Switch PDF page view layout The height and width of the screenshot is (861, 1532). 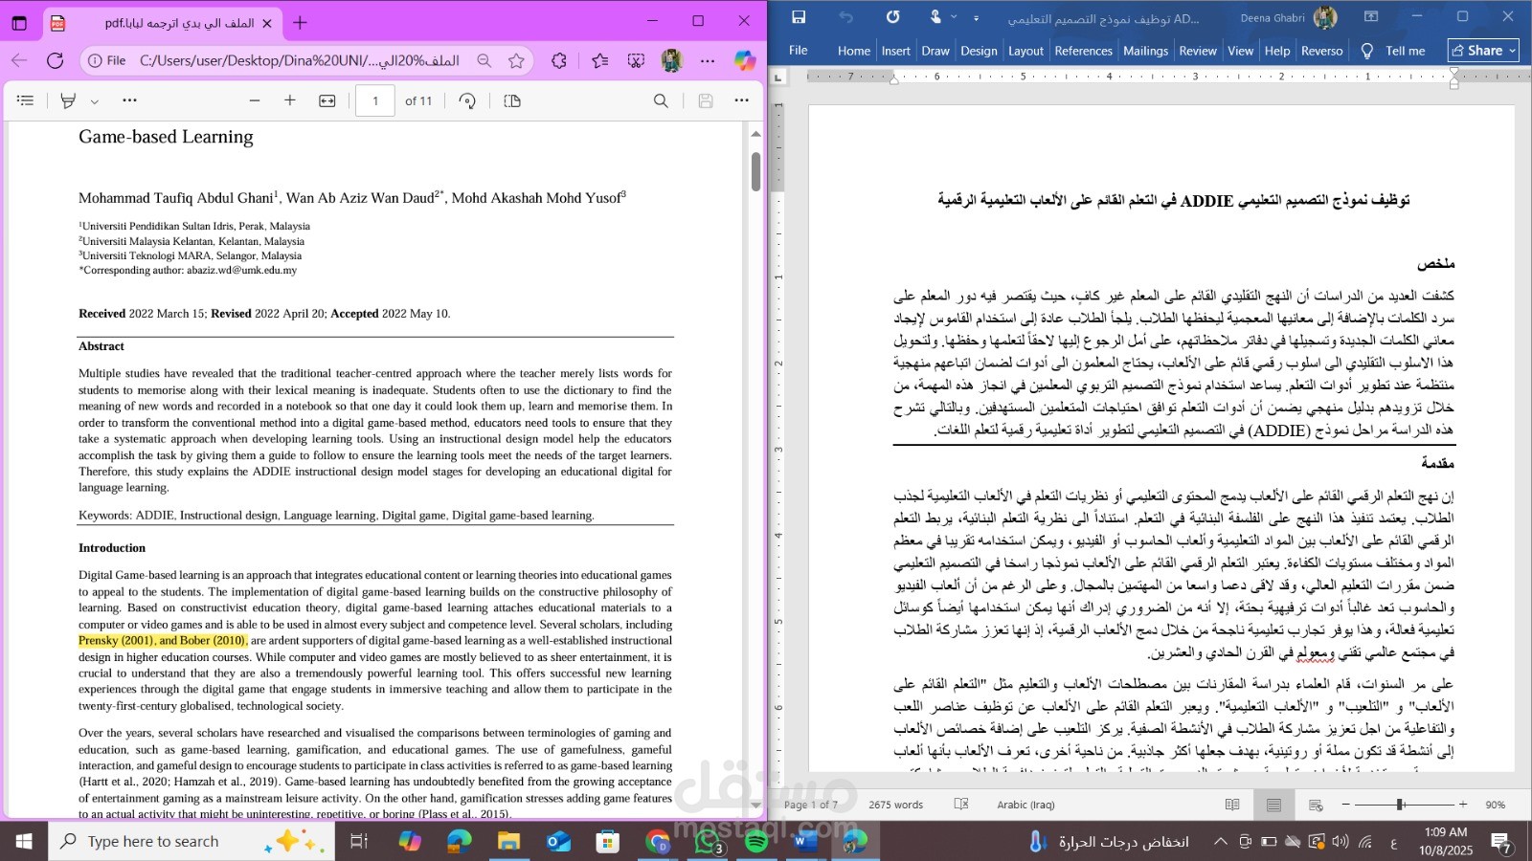(x=512, y=100)
